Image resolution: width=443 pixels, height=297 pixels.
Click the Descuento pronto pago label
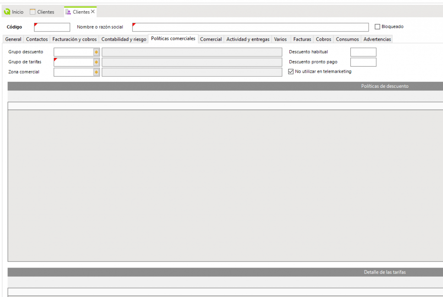tap(313, 62)
